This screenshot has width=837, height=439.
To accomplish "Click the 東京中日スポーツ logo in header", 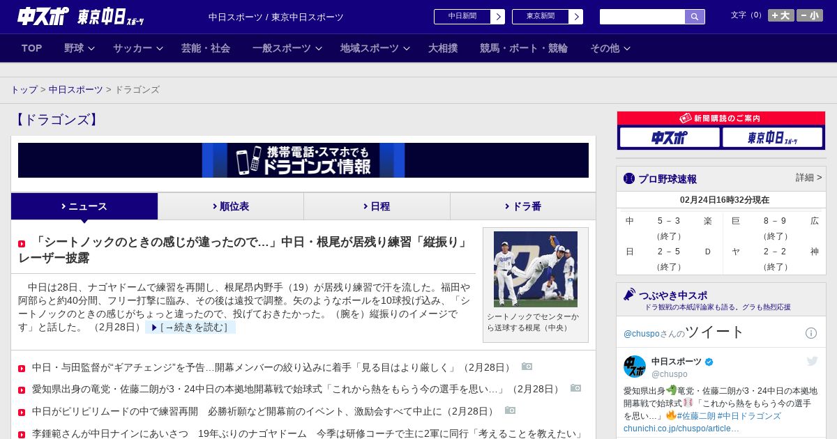I will point(111,17).
